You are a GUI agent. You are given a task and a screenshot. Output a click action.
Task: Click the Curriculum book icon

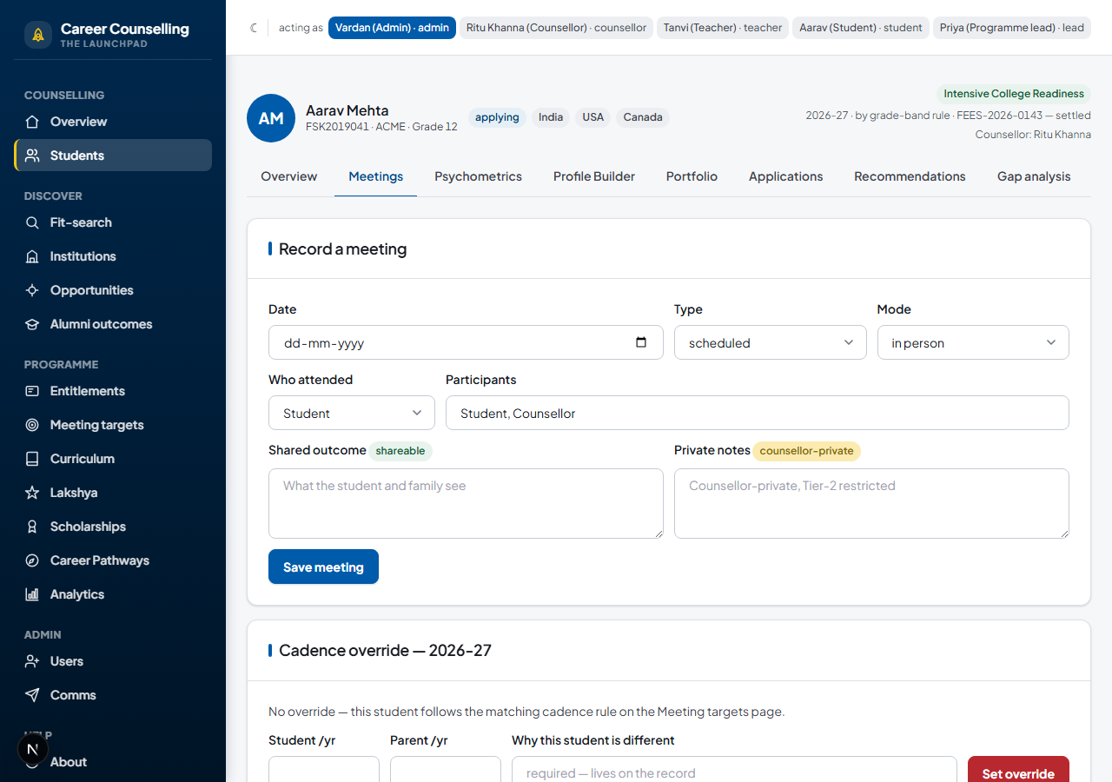tap(32, 459)
